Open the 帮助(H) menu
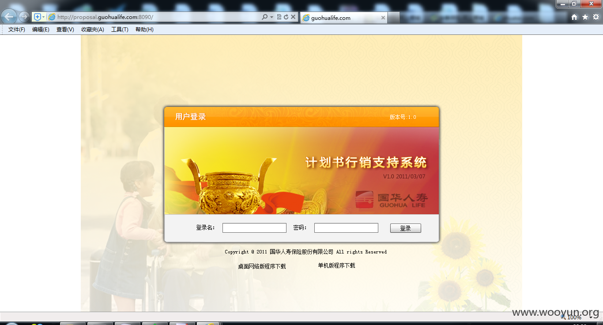This screenshot has height=325, width=603. [x=144, y=30]
